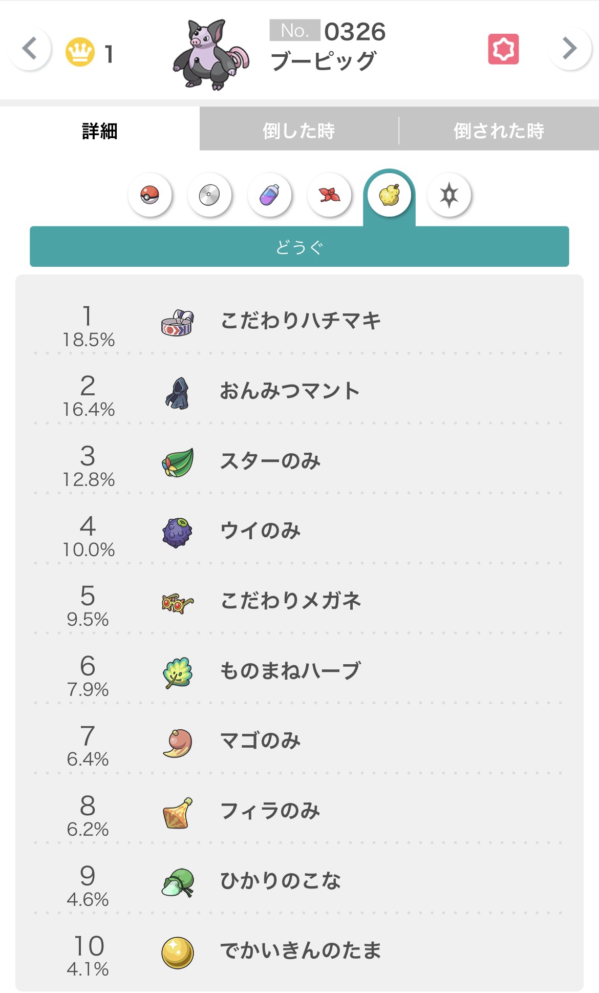This screenshot has height=993, width=599.
Task: Click the どうぐ section header bar
Action: coord(299,247)
